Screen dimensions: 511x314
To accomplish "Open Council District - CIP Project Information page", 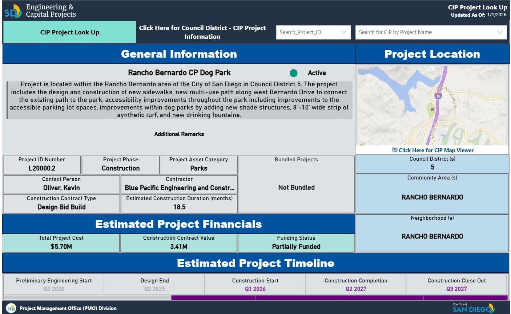I will pyautogui.click(x=202, y=32).
